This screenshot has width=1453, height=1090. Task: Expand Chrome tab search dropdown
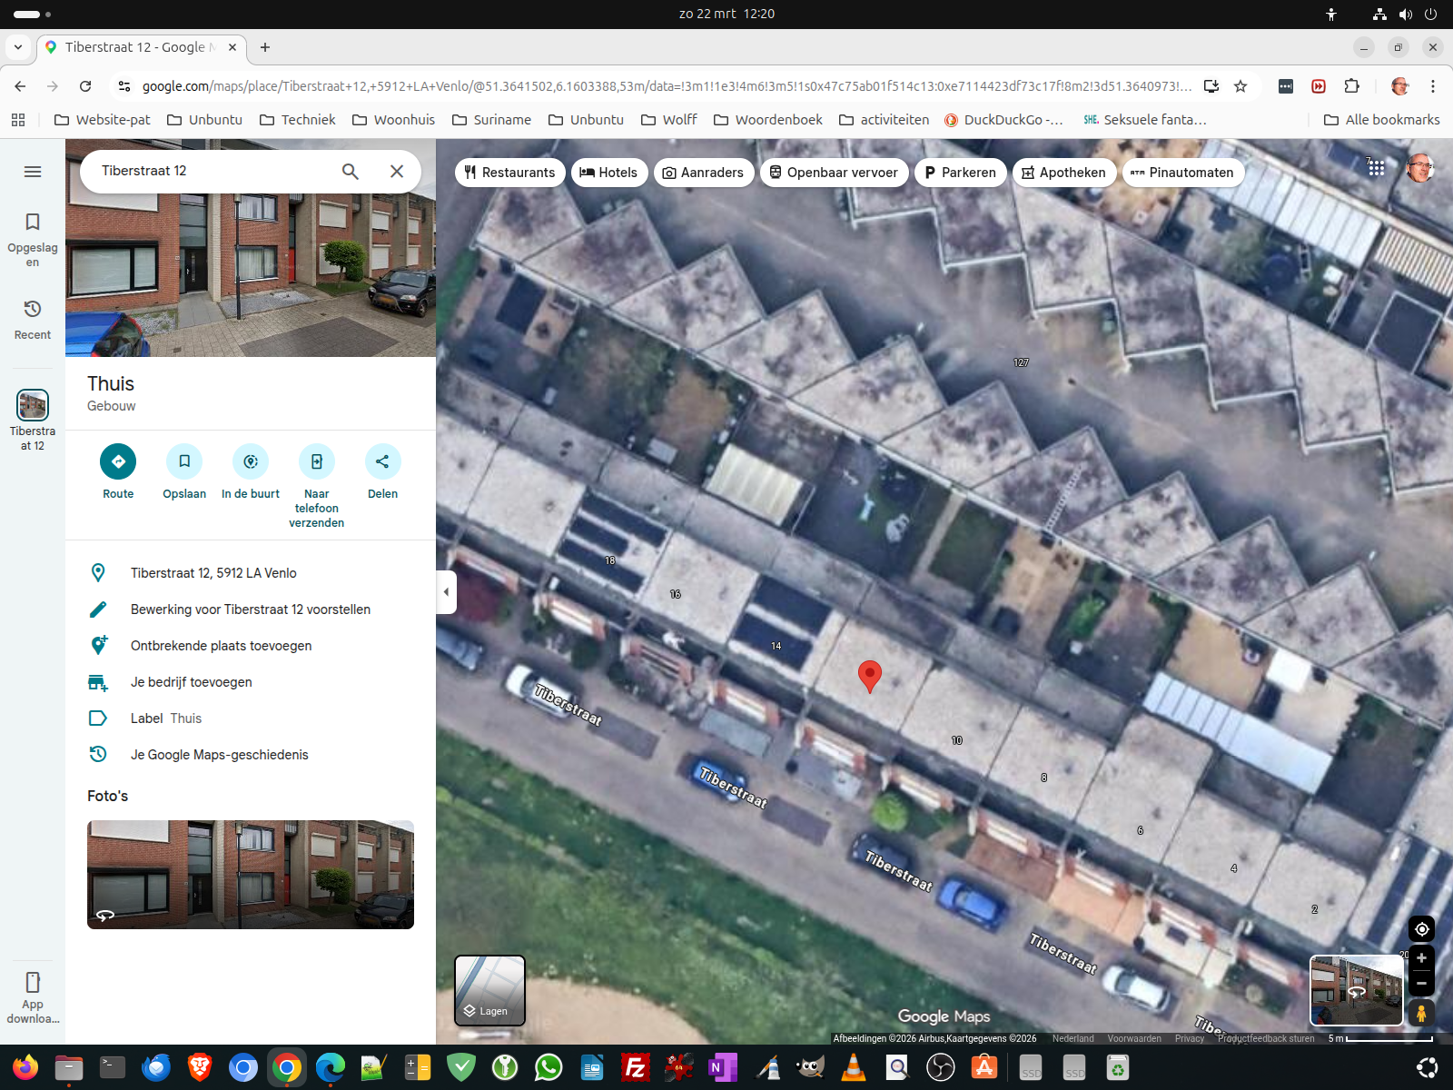tap(18, 47)
